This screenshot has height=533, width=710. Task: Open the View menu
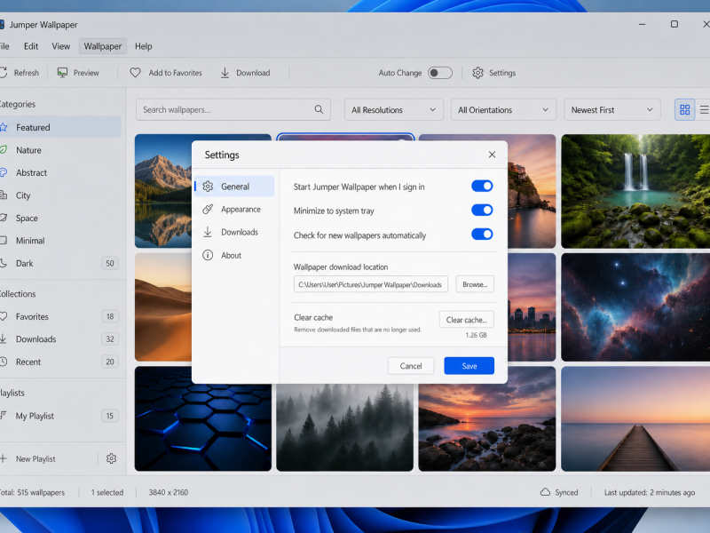[x=60, y=46]
